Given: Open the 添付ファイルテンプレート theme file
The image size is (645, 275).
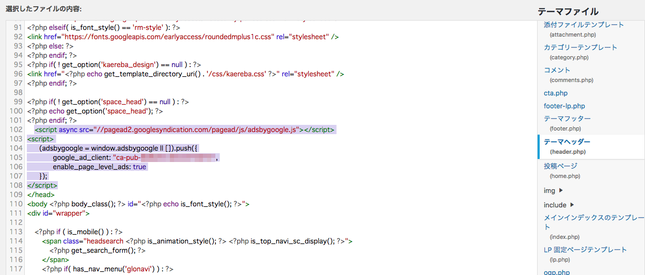Looking at the screenshot, I should click(x=584, y=25).
